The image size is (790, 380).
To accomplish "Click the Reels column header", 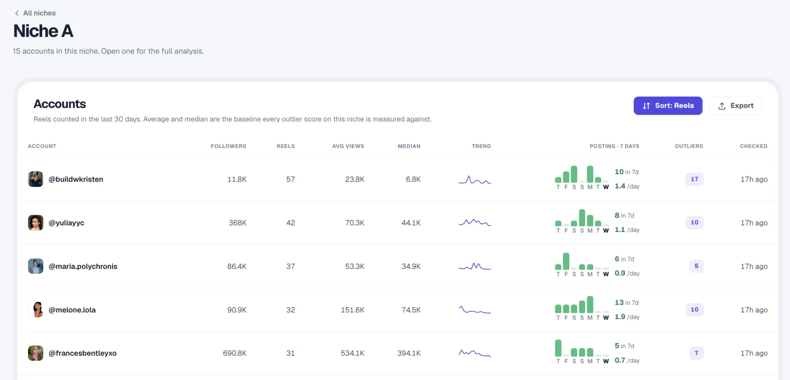I will [285, 146].
